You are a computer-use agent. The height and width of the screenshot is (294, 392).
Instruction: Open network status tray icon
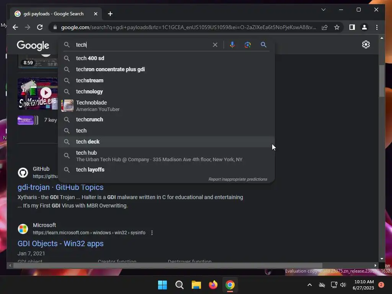[334, 285]
